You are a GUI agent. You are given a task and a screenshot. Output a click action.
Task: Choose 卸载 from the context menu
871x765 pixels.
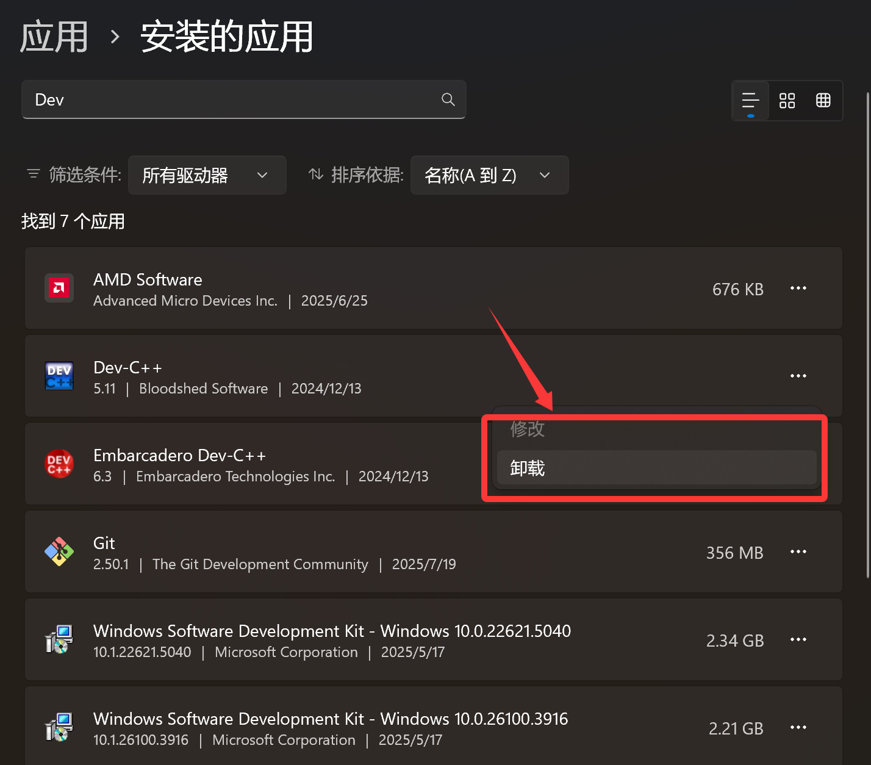[x=656, y=468]
